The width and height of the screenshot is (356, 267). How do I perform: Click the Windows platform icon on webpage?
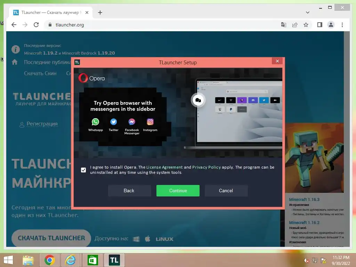point(136,239)
